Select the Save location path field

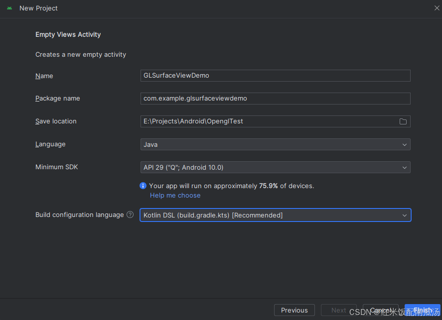pyautogui.click(x=269, y=121)
